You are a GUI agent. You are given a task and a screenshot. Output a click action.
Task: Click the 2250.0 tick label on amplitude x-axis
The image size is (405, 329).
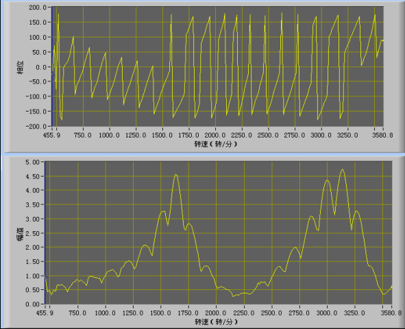click(243, 313)
